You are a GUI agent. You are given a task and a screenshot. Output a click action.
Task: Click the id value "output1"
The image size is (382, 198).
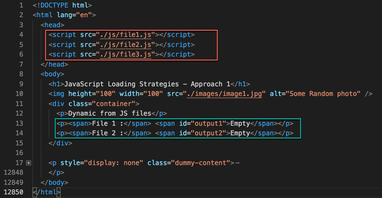[x=209, y=124]
